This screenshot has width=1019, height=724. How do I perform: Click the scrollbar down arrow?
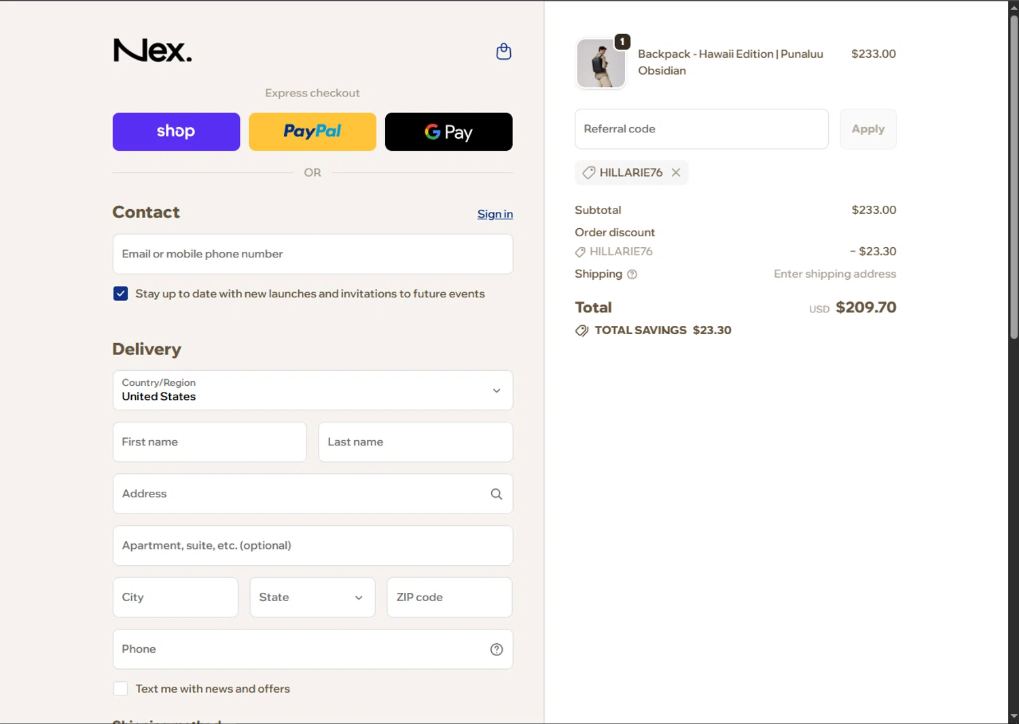click(x=1014, y=716)
